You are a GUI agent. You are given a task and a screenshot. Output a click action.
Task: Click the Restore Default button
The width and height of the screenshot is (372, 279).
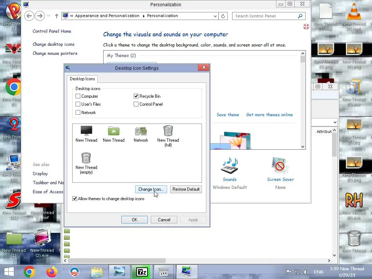186,189
